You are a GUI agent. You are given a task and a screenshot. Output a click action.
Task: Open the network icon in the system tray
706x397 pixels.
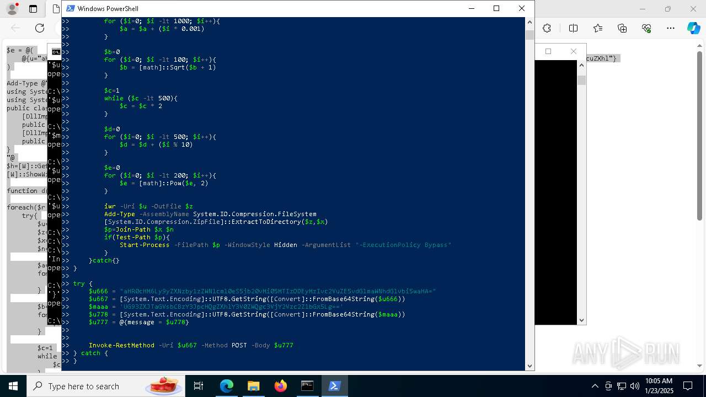[622, 386]
